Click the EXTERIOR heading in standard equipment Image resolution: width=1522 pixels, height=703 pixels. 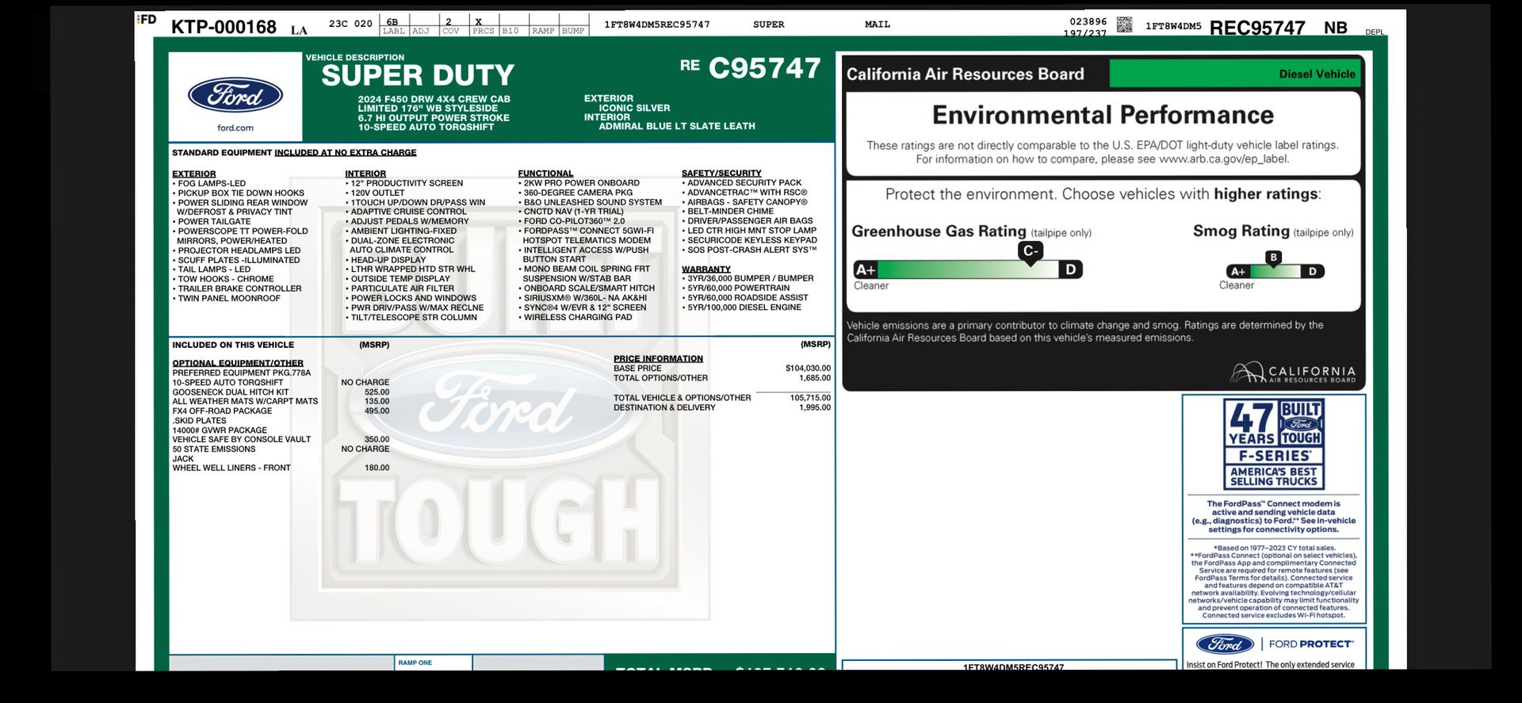(193, 174)
